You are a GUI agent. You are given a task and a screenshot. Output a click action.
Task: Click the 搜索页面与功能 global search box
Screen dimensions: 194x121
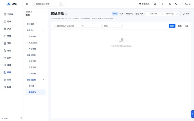49,4
